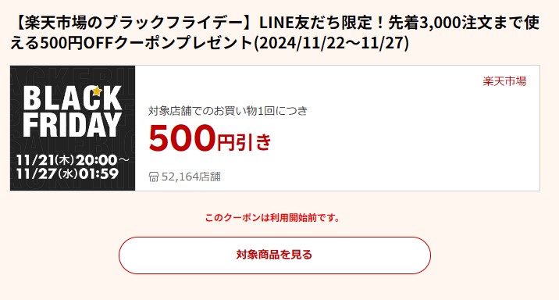Click the shop icon beside 52,164店舗
Viewport: 559px width, 300px height.
click(x=153, y=177)
